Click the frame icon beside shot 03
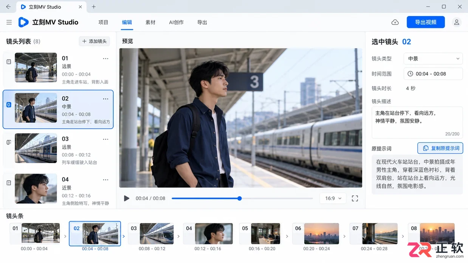 coord(9,142)
